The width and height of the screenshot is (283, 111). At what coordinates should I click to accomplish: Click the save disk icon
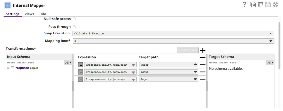pos(268,5)
